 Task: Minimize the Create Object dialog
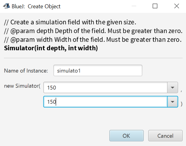pos(133,6)
